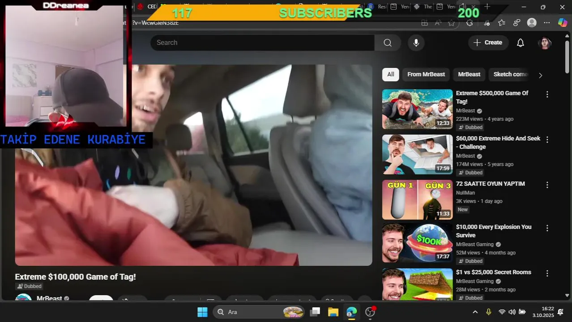572x322 pixels.
Task: Start voice search with the microphone icon
Action: [x=416, y=42]
